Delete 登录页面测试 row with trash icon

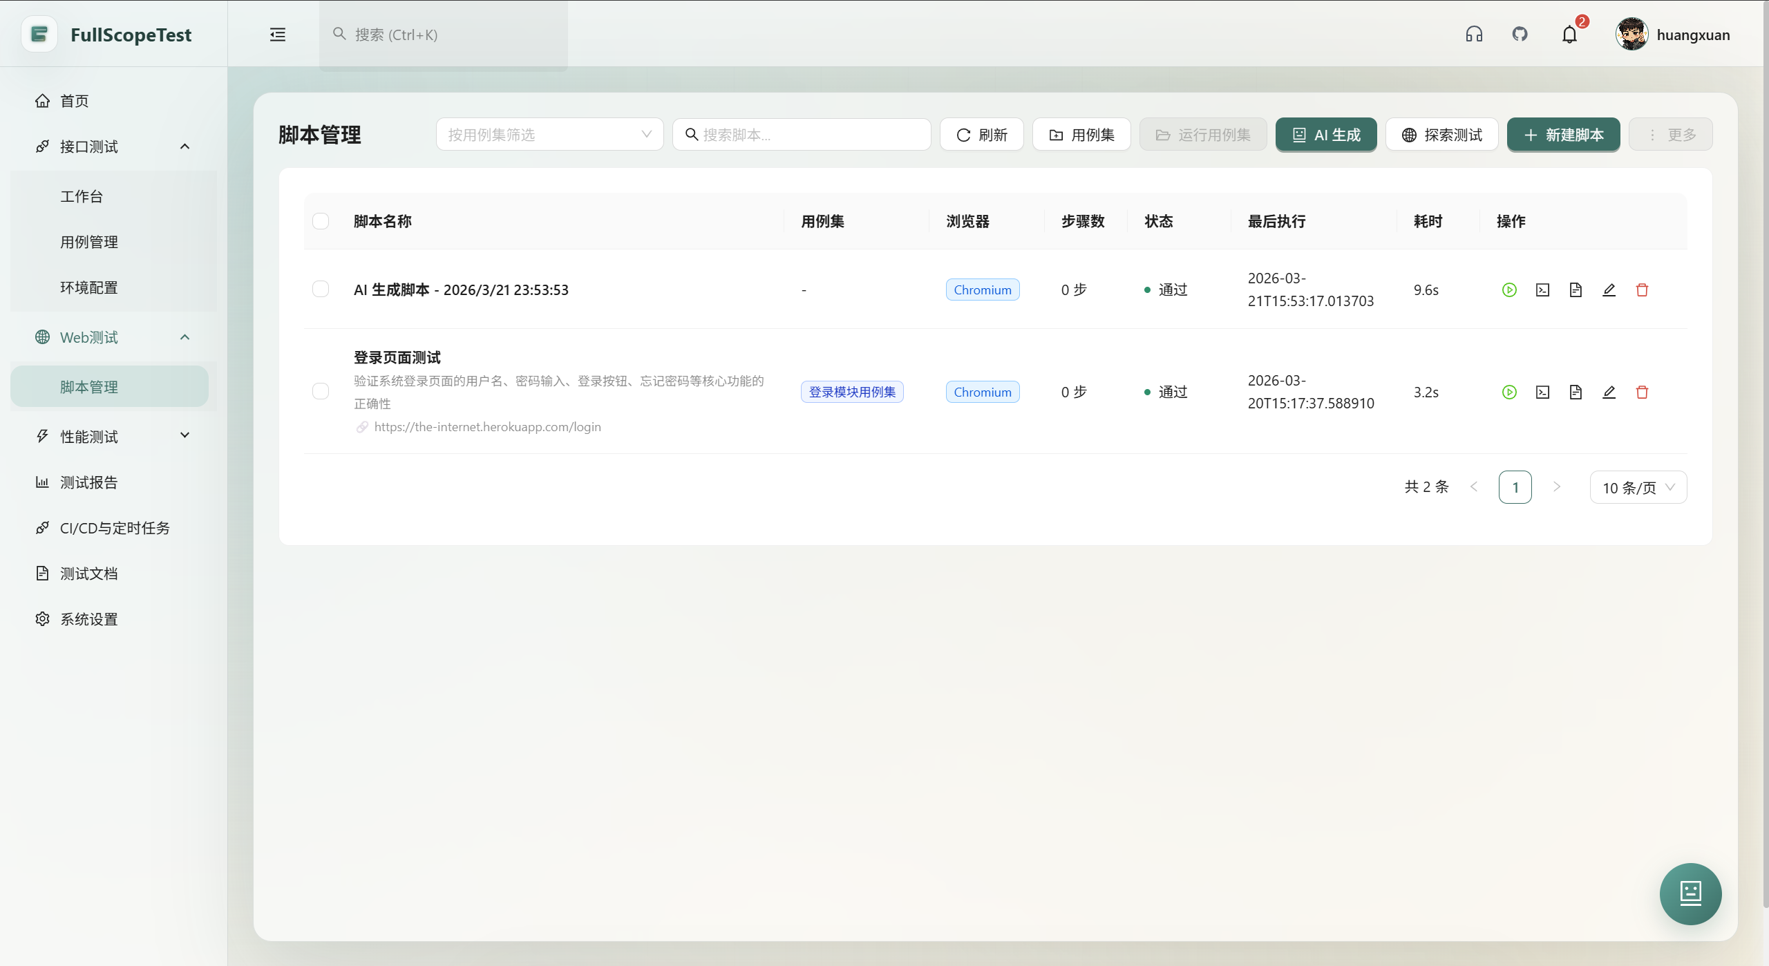pos(1642,392)
